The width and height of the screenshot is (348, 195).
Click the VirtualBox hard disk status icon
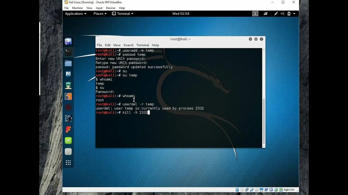point(237,190)
